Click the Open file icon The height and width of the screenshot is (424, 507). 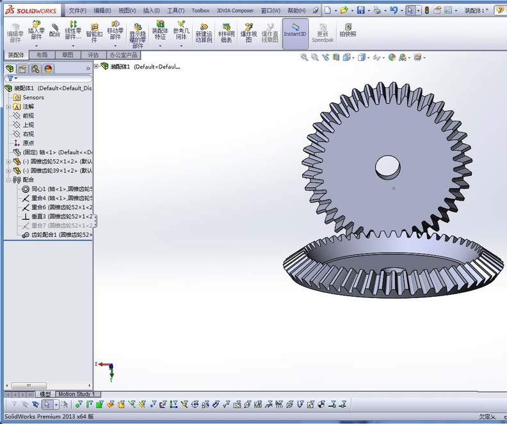344,10
